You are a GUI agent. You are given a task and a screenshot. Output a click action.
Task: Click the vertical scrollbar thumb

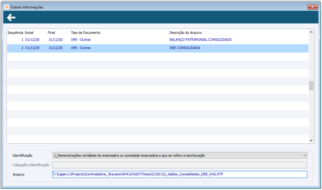tap(311, 86)
